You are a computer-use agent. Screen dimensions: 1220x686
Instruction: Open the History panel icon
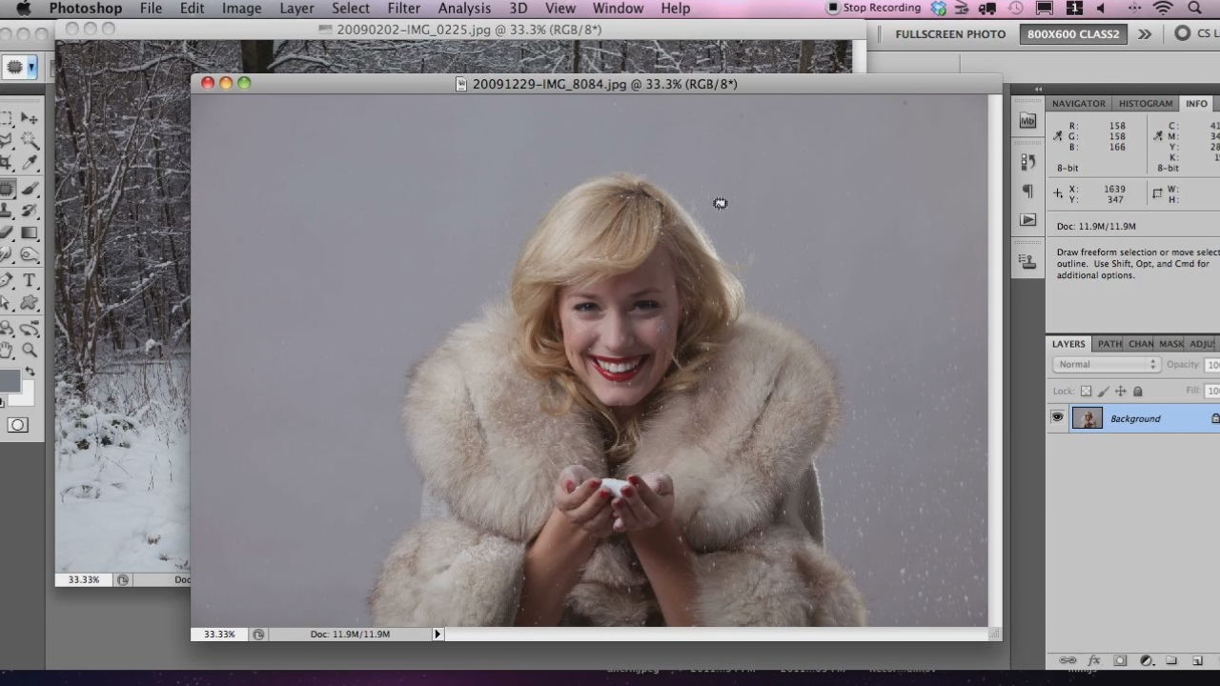(x=1027, y=161)
